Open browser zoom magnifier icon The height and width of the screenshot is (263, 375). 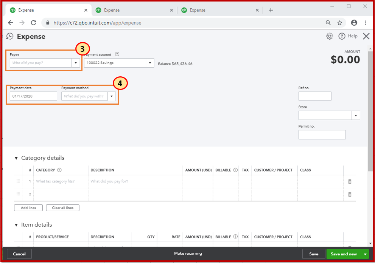click(328, 23)
